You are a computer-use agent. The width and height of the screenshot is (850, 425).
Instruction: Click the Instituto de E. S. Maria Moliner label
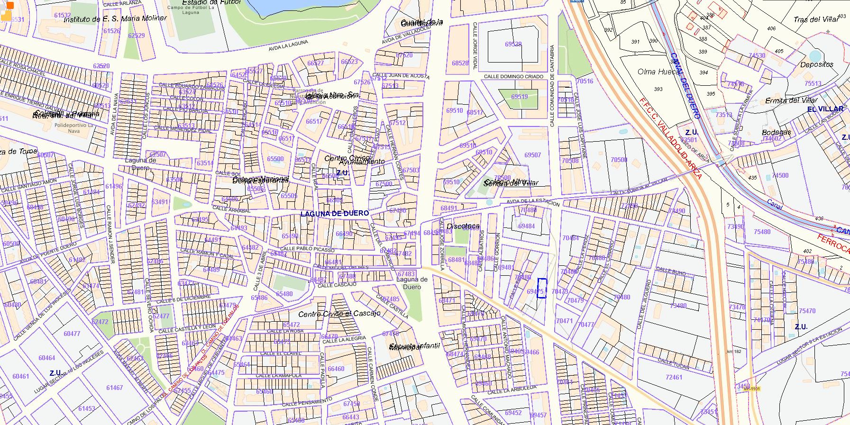pos(115,18)
